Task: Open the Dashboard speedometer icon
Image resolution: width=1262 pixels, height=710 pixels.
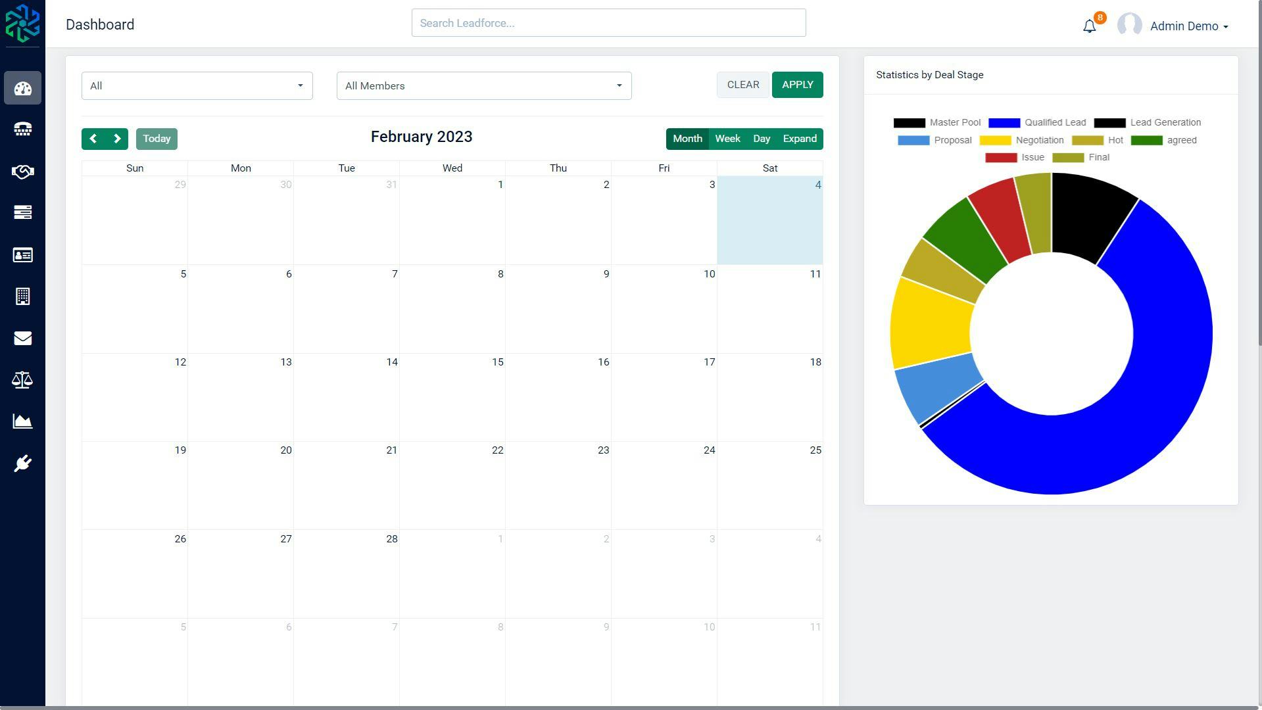Action: (22, 88)
